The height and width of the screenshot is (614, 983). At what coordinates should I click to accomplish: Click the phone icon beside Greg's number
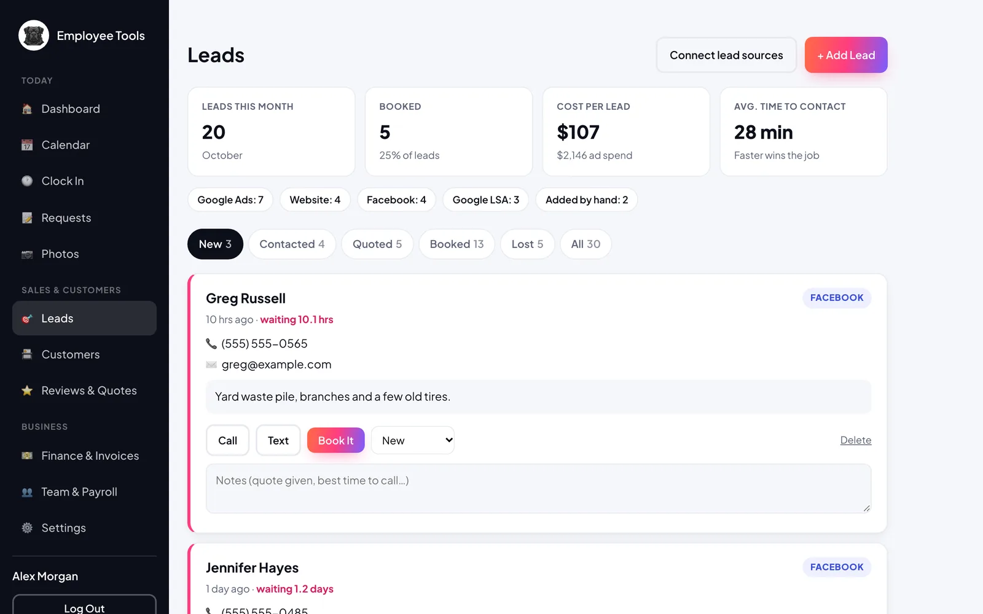[211, 344]
